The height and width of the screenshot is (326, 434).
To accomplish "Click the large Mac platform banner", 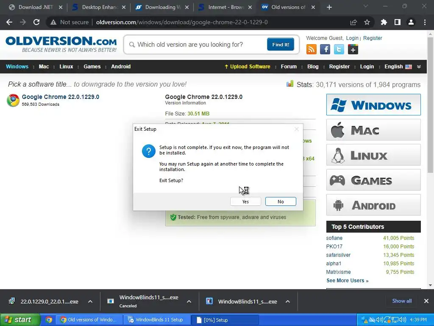I will coord(373,130).
